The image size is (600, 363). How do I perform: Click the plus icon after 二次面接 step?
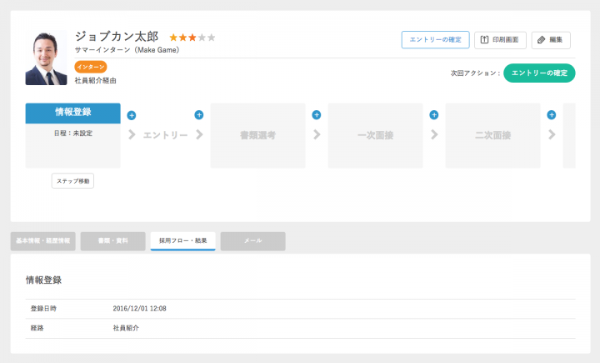click(551, 115)
